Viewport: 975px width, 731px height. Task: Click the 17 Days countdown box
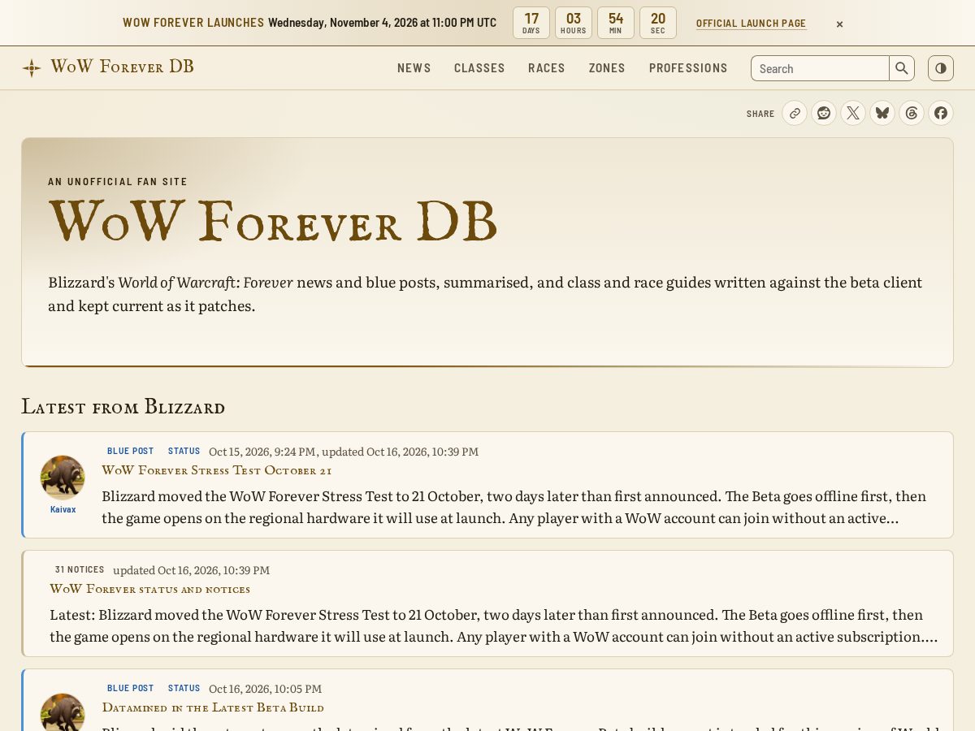pyautogui.click(x=531, y=23)
